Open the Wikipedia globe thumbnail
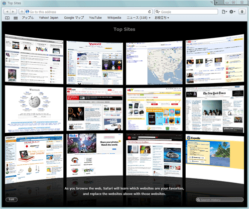Viewport: 249px width, 209px height. coord(34,109)
